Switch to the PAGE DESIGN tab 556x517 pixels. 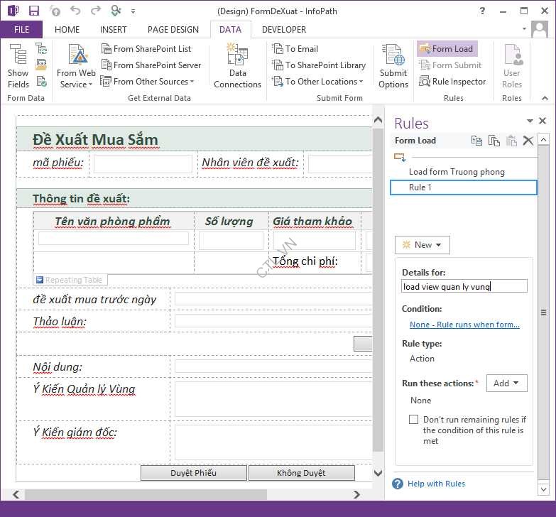pyautogui.click(x=173, y=30)
